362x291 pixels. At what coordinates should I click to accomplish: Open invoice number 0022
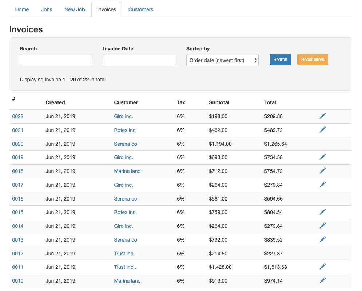(x=18, y=116)
